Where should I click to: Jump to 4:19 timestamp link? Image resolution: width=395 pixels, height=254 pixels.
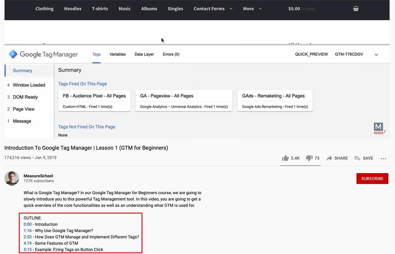click(28, 243)
